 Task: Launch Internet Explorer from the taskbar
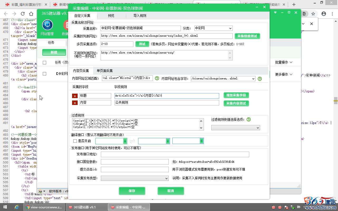[x=16, y=207]
